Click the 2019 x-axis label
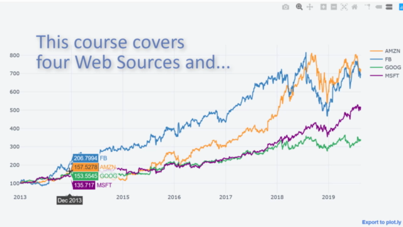The width and height of the screenshot is (403, 227). [x=329, y=197]
